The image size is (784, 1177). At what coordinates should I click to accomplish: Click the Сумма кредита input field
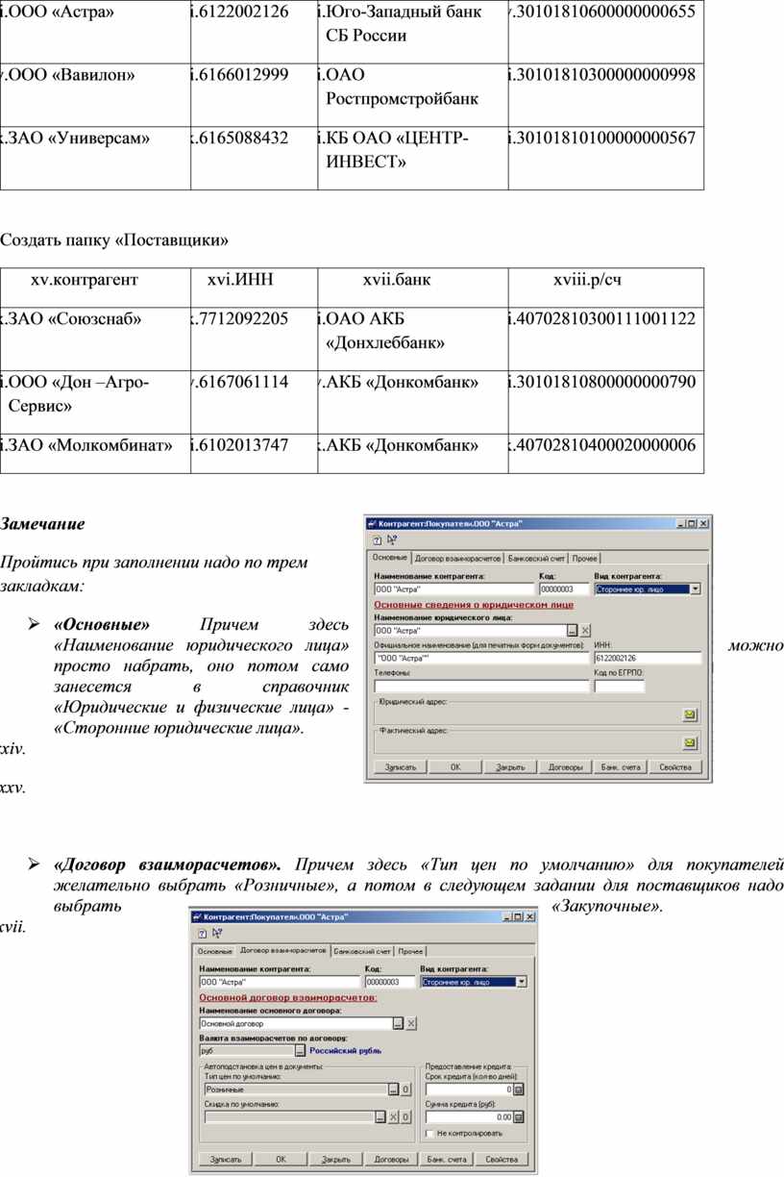click(469, 1117)
